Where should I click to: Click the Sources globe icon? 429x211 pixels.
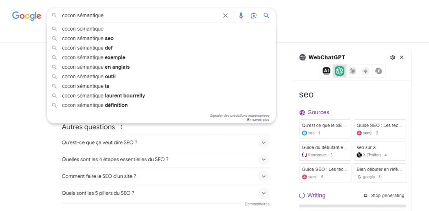302,113
